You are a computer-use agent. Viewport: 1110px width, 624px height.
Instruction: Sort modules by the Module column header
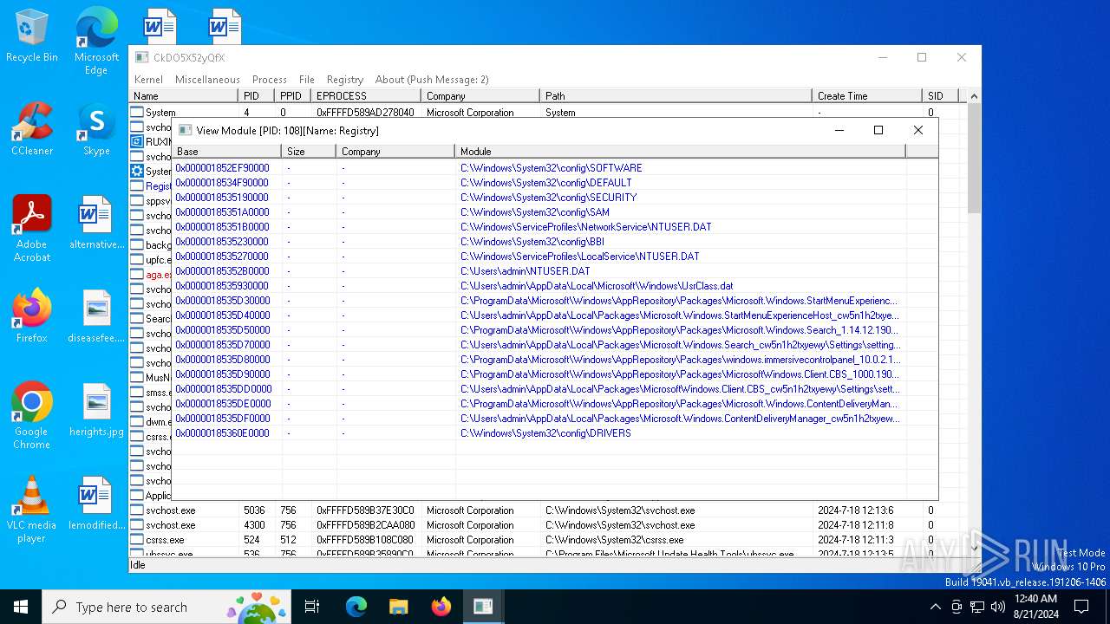pos(681,152)
